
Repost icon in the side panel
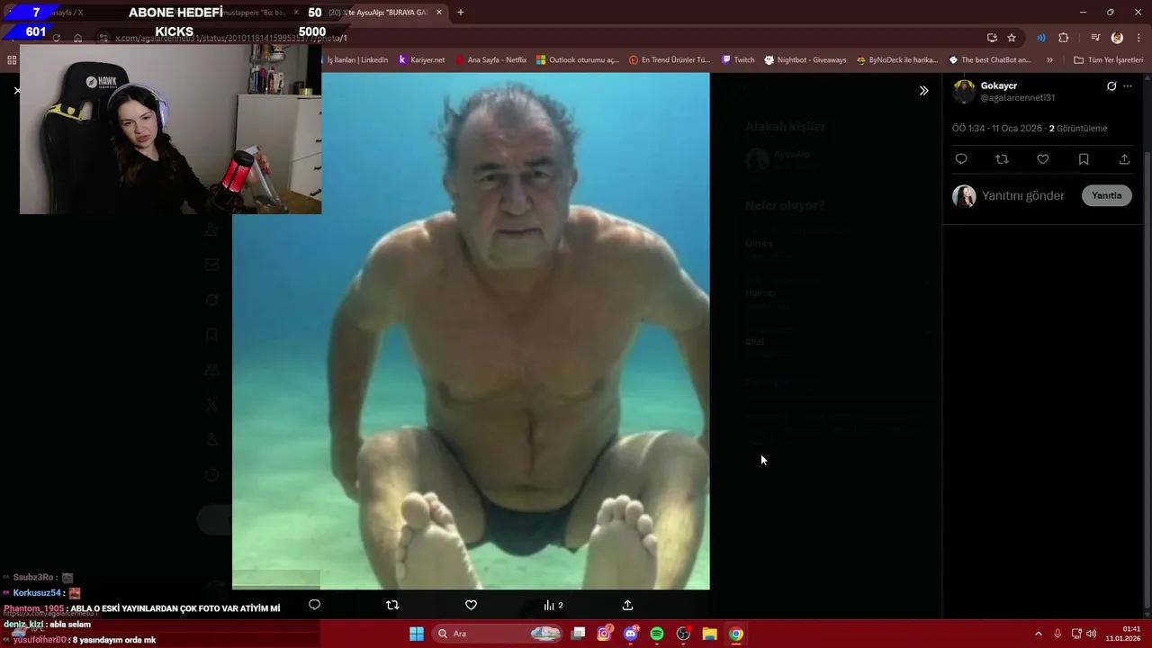coord(1002,159)
